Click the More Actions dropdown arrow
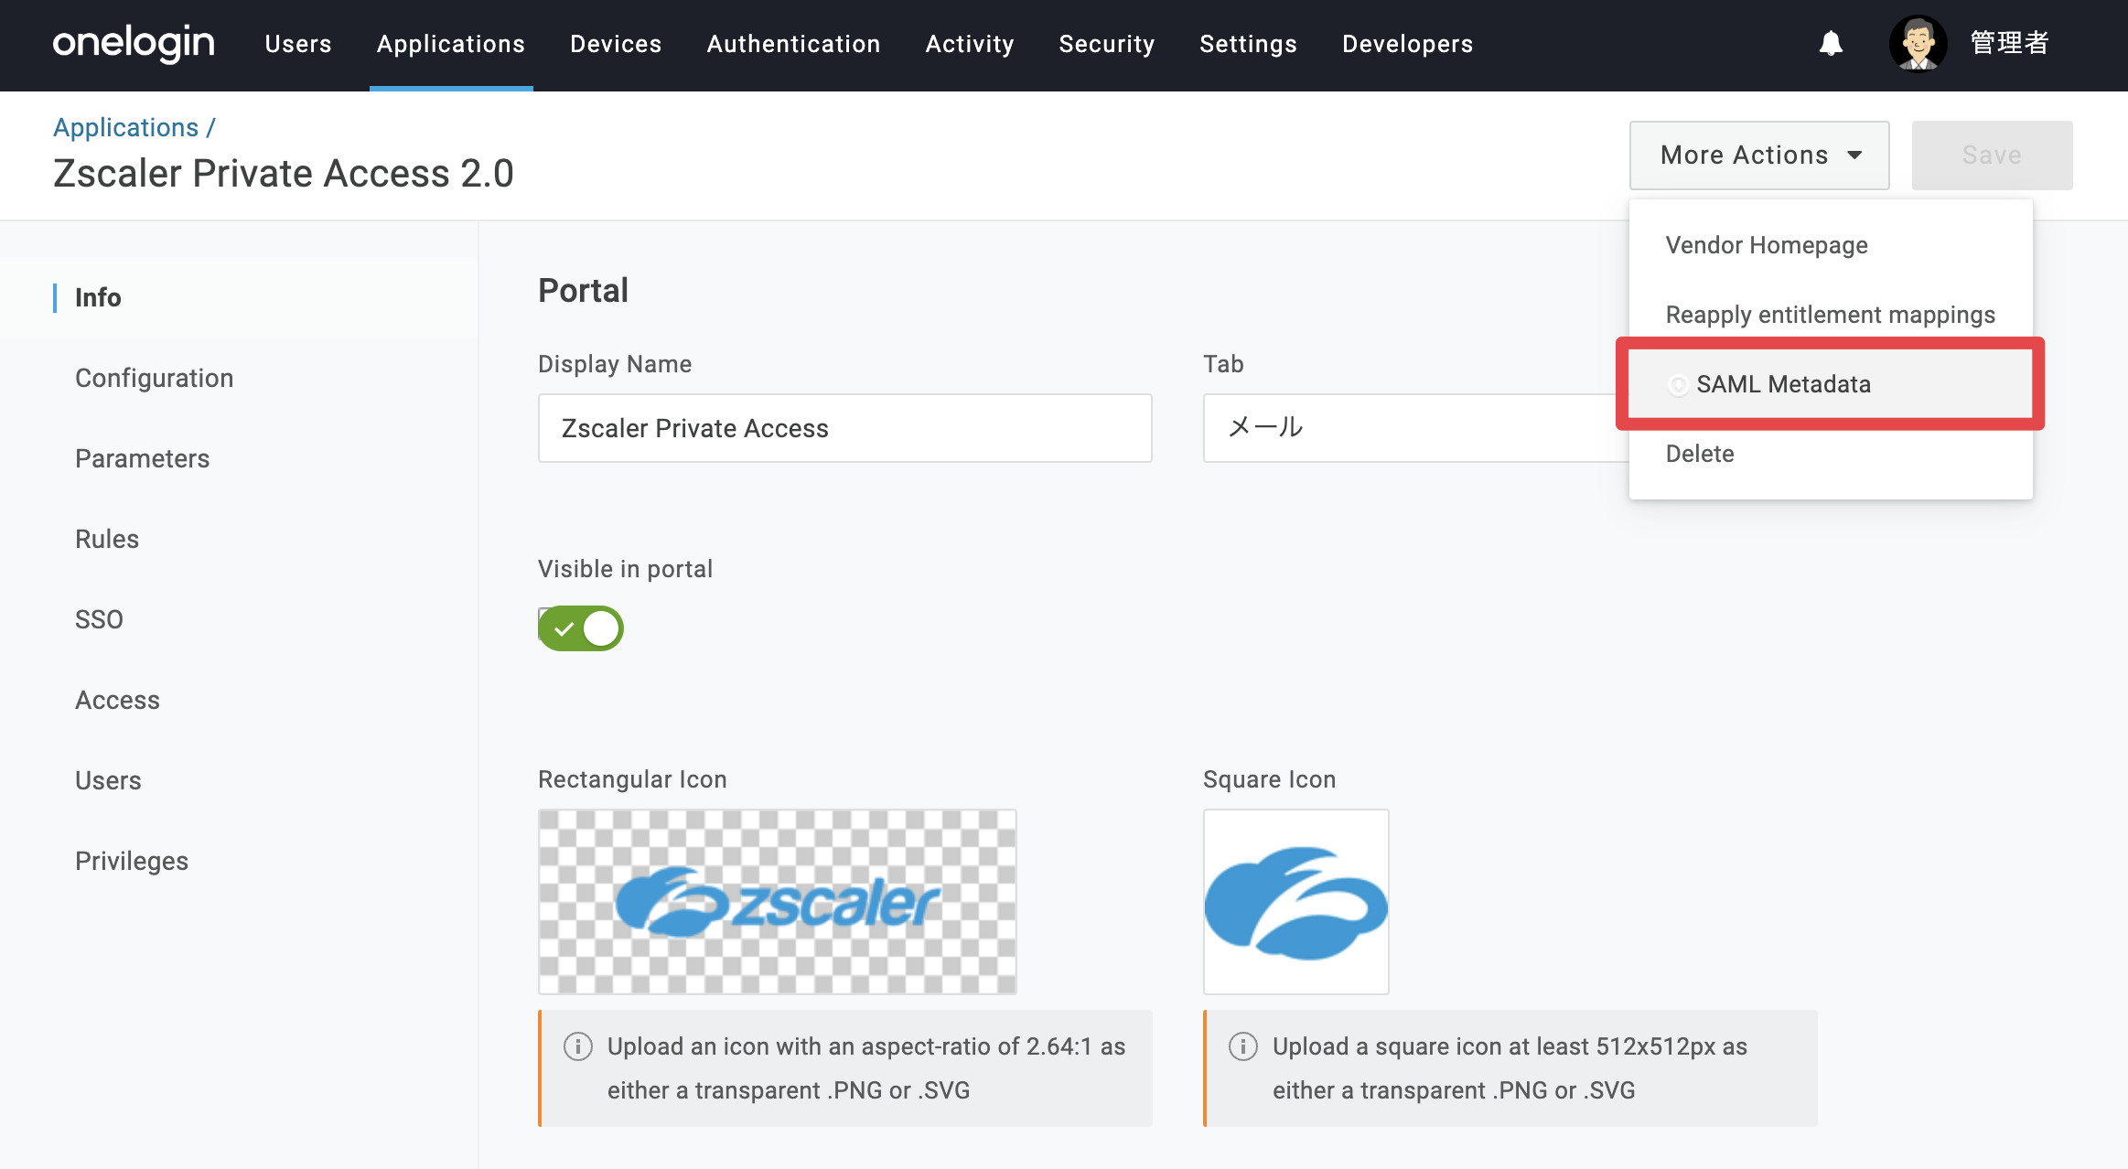2128x1169 pixels. tap(1854, 155)
